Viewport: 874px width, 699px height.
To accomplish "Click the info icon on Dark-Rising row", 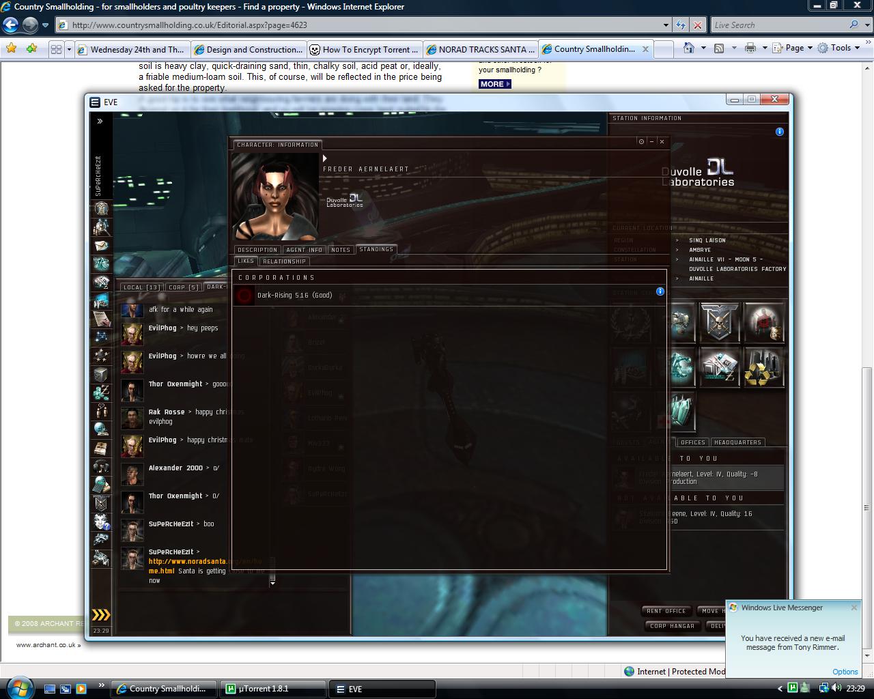I will point(660,291).
